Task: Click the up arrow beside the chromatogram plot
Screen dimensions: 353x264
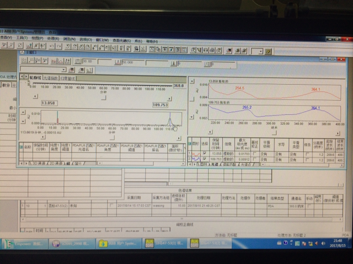Action: pyautogui.click(x=23, y=112)
